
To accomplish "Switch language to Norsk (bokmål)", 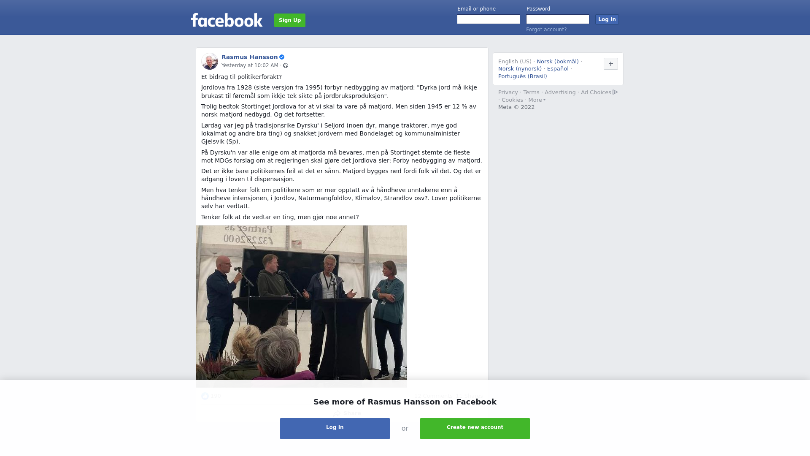I will (558, 62).
